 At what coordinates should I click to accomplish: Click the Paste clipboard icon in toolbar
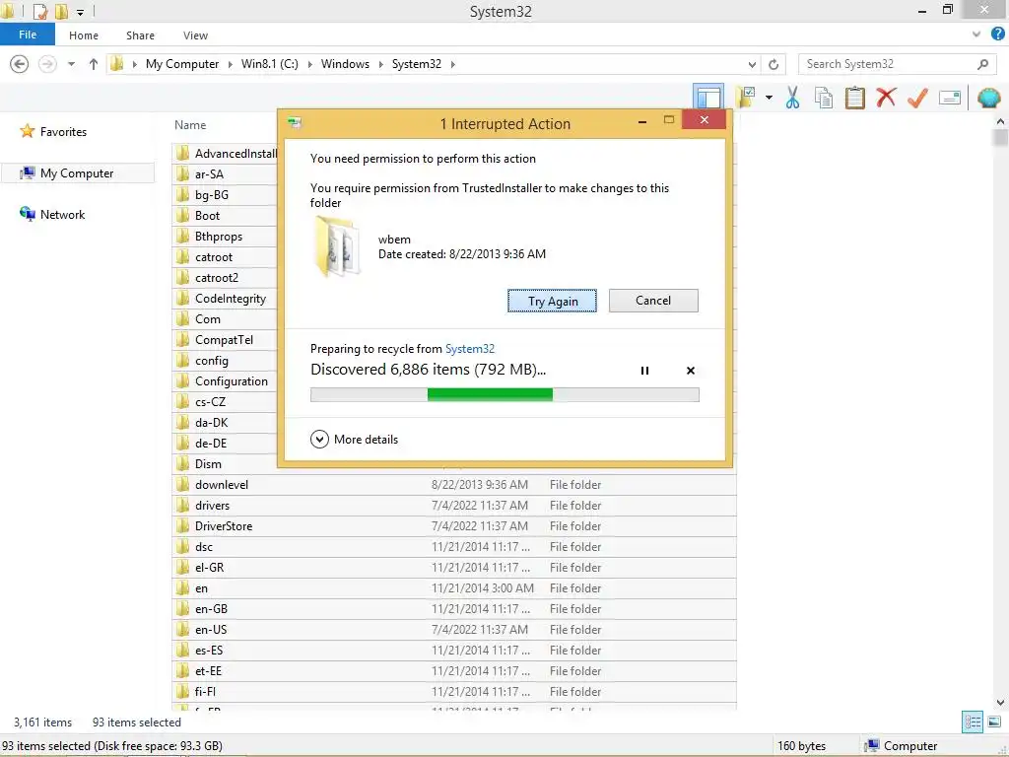854,98
